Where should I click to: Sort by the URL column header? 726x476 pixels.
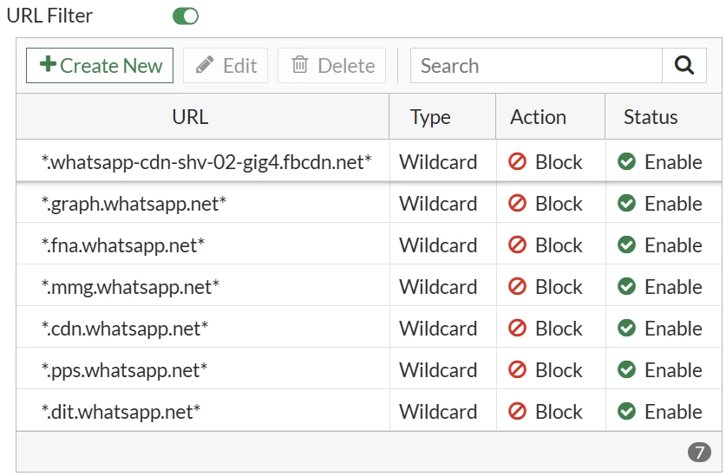(x=203, y=117)
